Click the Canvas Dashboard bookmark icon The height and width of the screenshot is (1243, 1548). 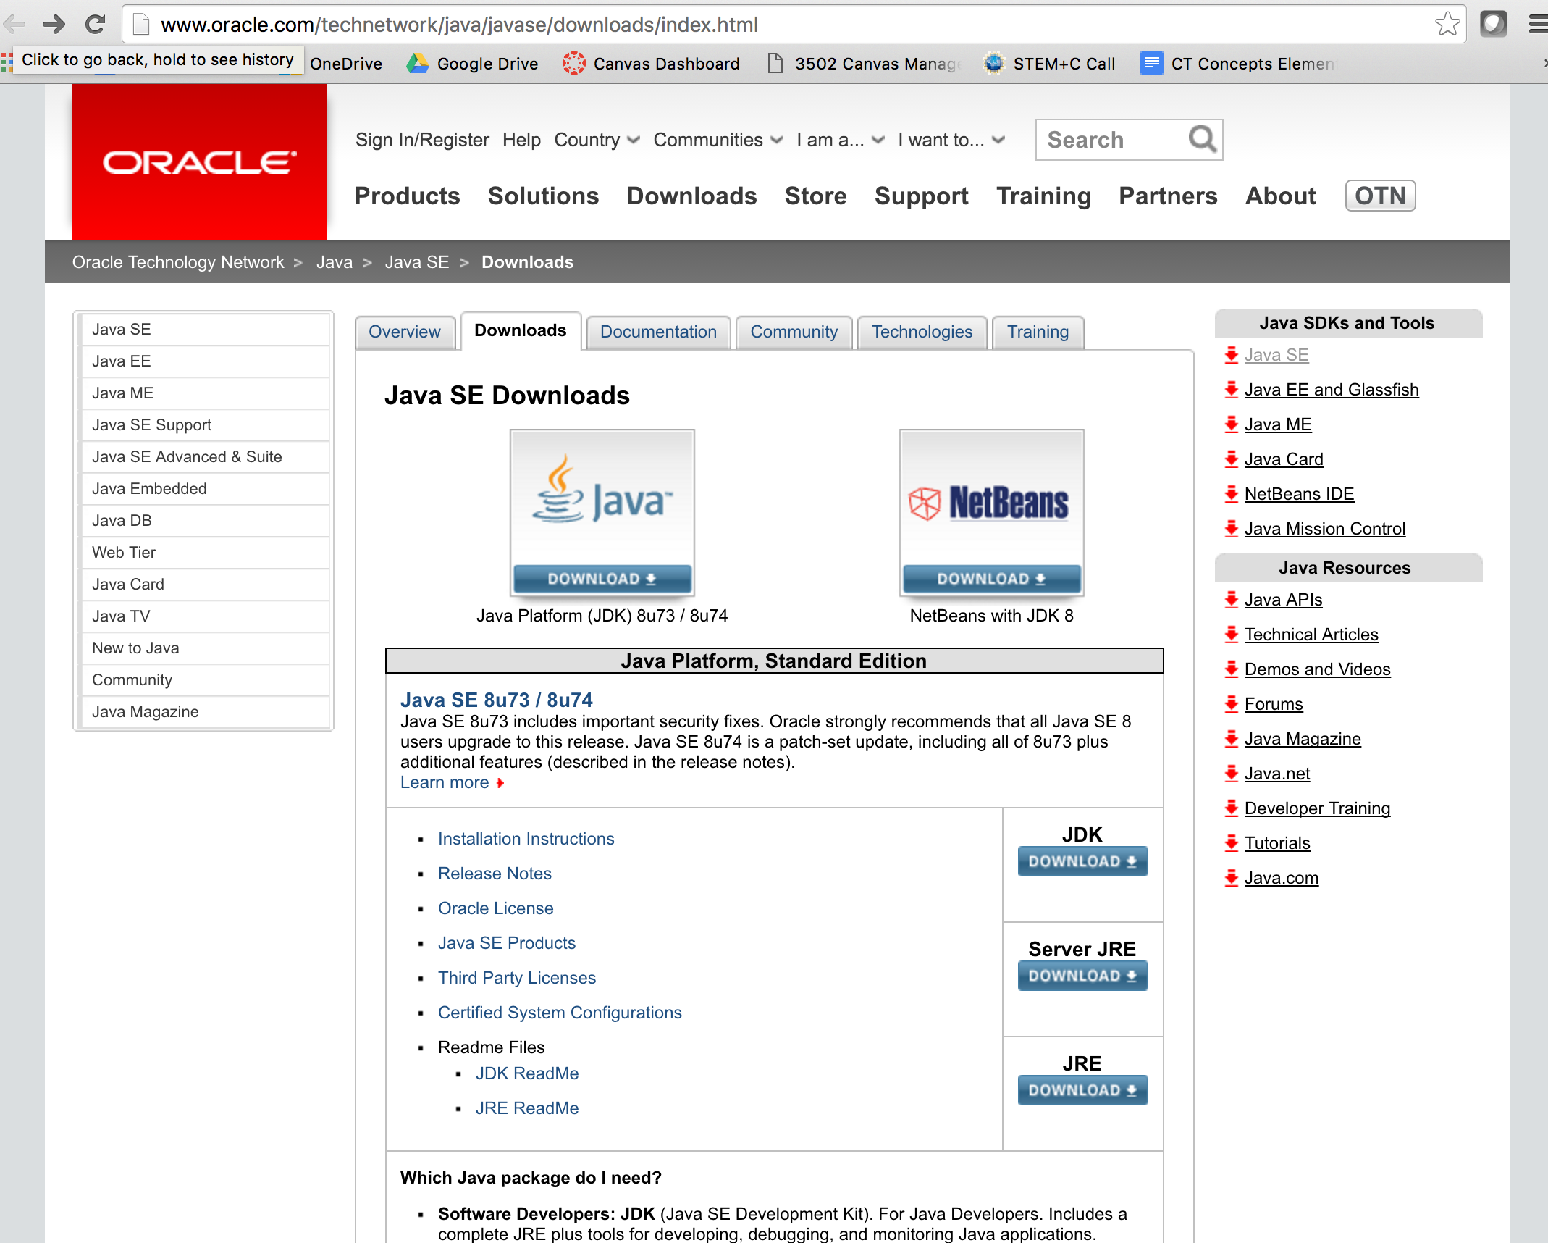pyautogui.click(x=573, y=64)
